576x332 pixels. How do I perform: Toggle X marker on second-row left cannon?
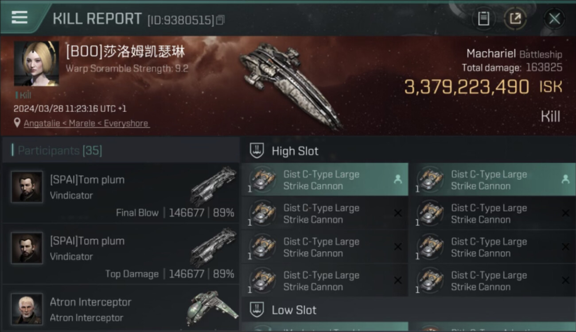click(398, 213)
